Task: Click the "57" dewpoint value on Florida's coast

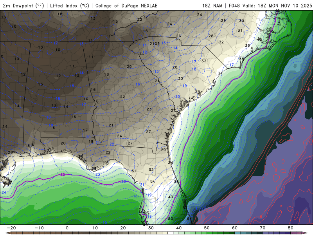Action: click(x=185, y=208)
